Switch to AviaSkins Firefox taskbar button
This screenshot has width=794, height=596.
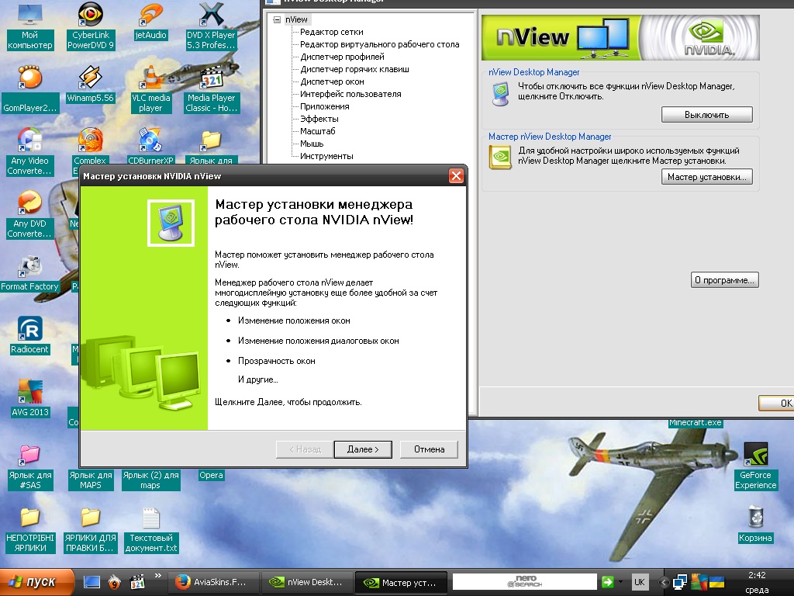pyautogui.click(x=213, y=582)
